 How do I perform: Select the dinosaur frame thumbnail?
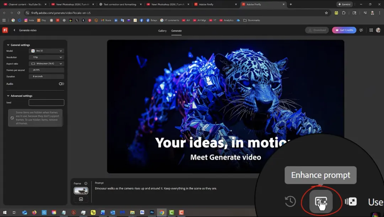[x=81, y=190]
